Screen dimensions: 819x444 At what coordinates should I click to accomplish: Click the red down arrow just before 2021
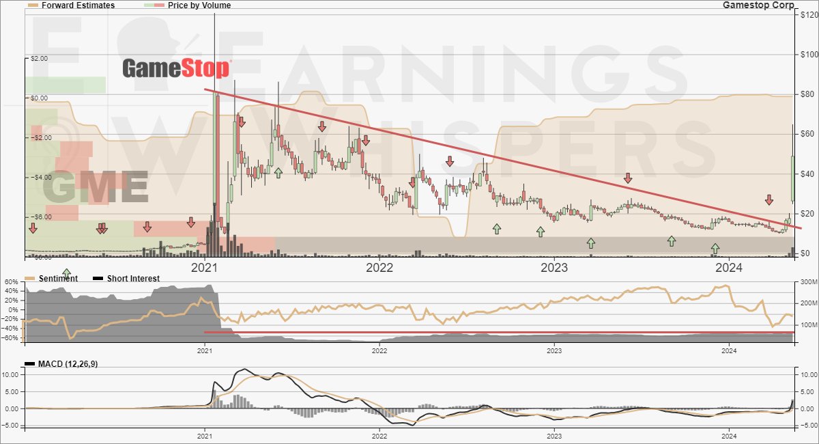tap(191, 222)
